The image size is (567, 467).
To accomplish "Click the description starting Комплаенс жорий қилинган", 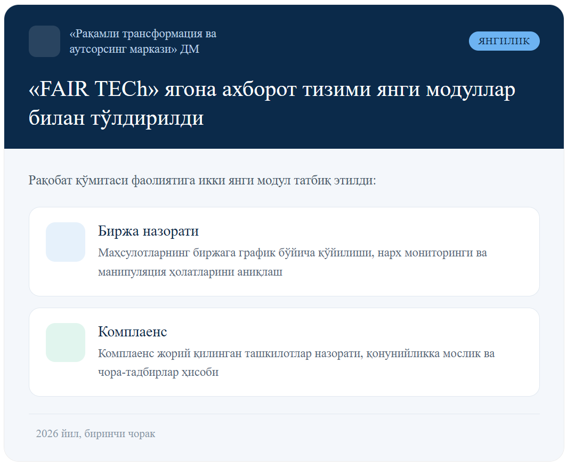I will [296, 363].
